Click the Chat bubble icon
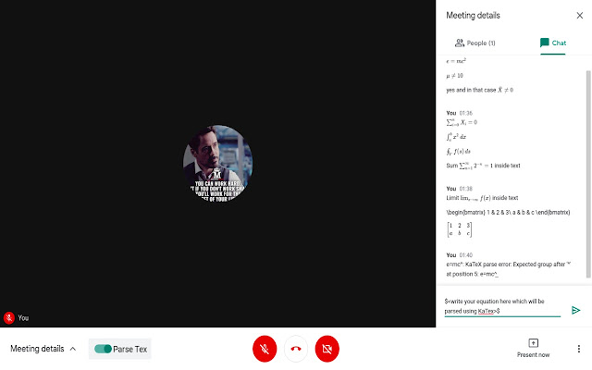The height and width of the screenshot is (370, 592). [x=545, y=43]
